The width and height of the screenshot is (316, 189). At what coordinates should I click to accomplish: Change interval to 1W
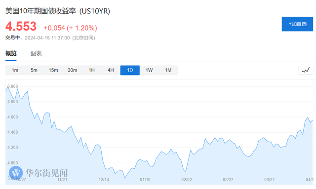(x=149, y=70)
